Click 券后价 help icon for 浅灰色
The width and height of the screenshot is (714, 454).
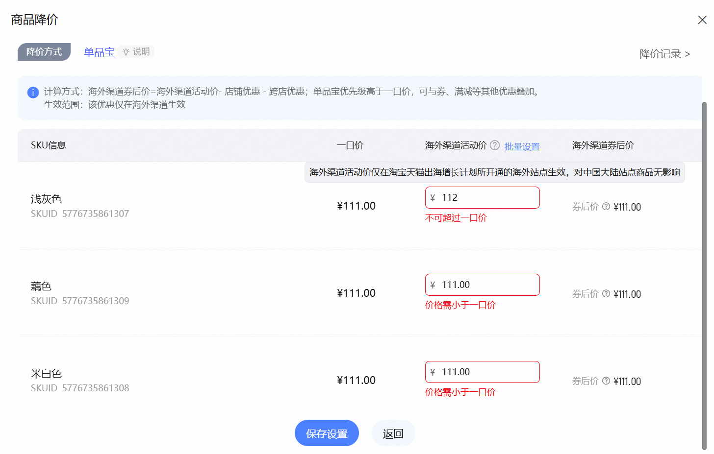pos(606,207)
